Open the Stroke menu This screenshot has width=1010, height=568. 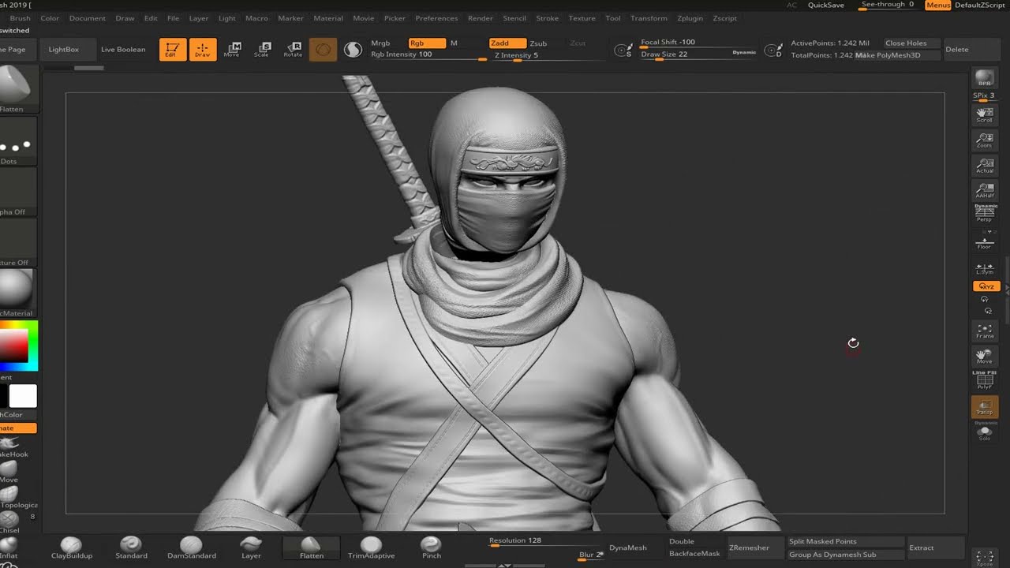(547, 18)
